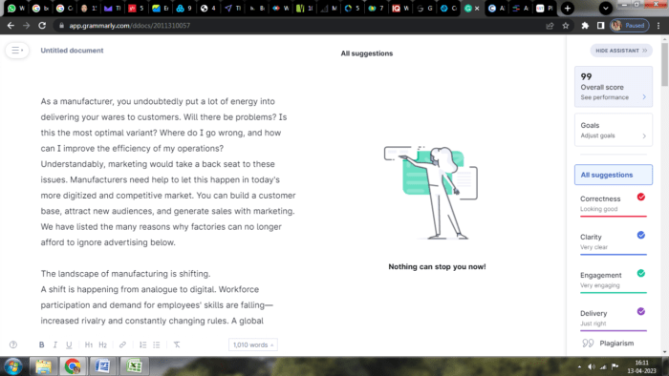Insert a link with the link icon
The image size is (669, 376).
122,345
